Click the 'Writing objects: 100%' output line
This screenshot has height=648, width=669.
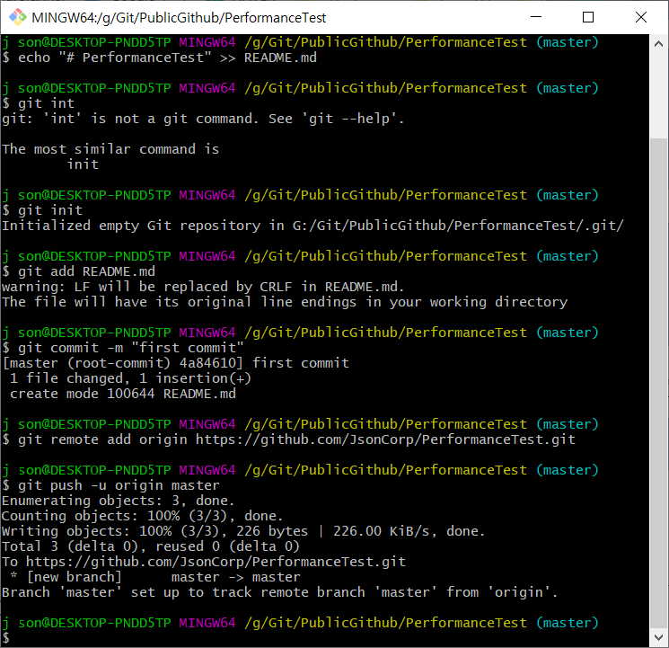coord(243,531)
